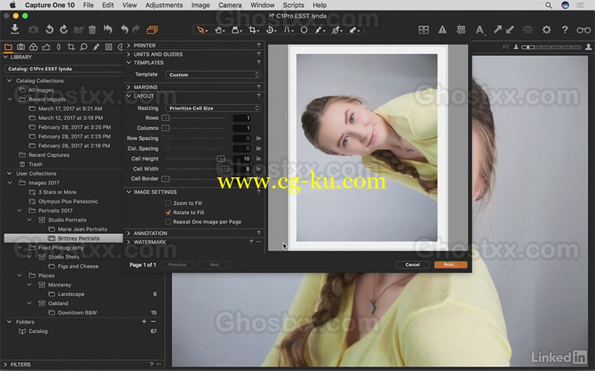Select the Spot removal circle tool

click(304, 30)
